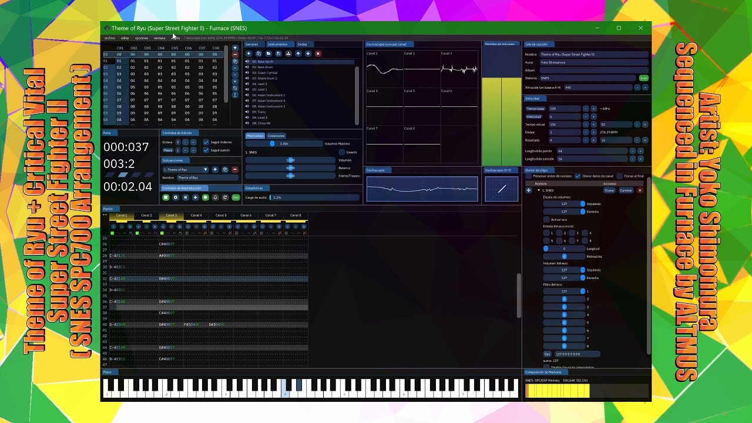Toggle repeat pattern loop icon
The width and height of the screenshot is (752, 423).
tap(225, 197)
